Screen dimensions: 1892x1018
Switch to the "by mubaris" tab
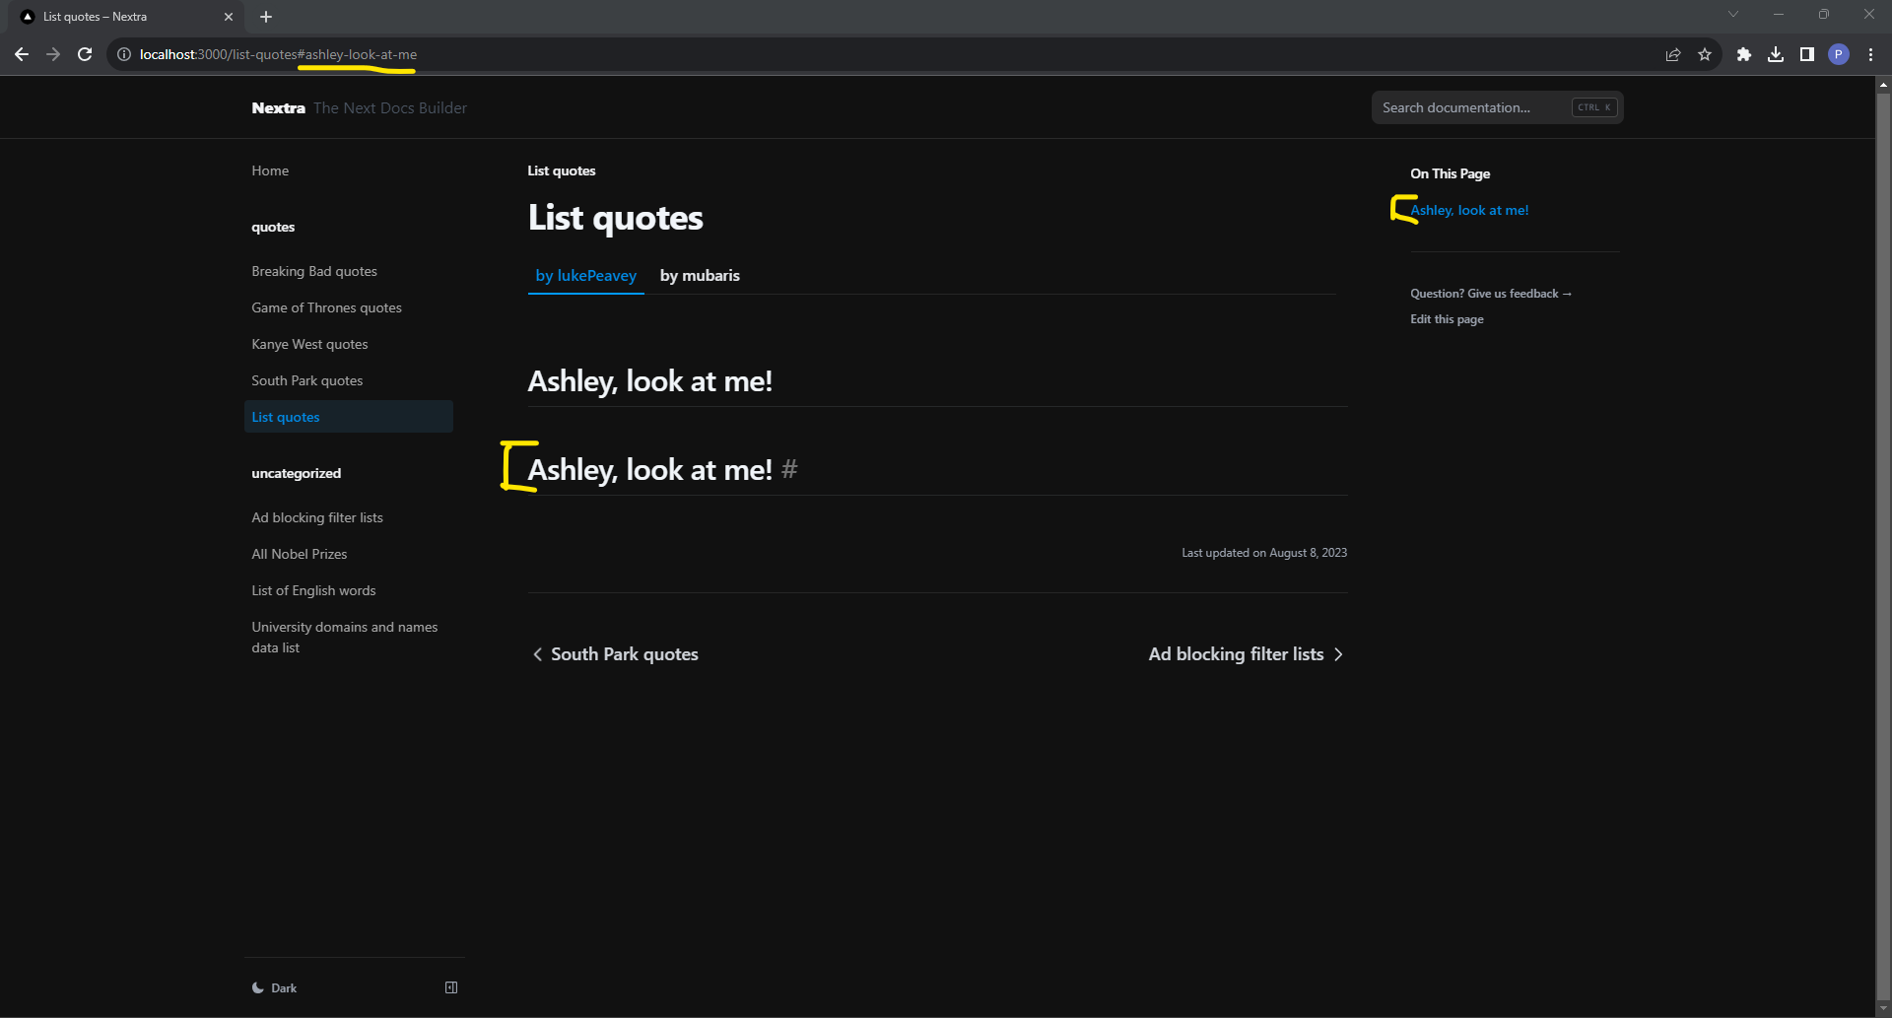click(x=700, y=275)
